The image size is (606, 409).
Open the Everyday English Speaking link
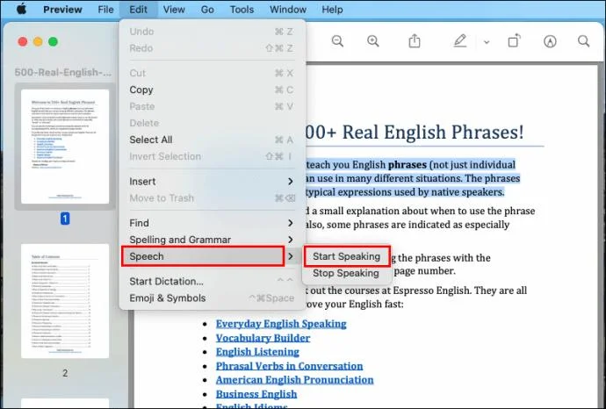[x=281, y=324]
